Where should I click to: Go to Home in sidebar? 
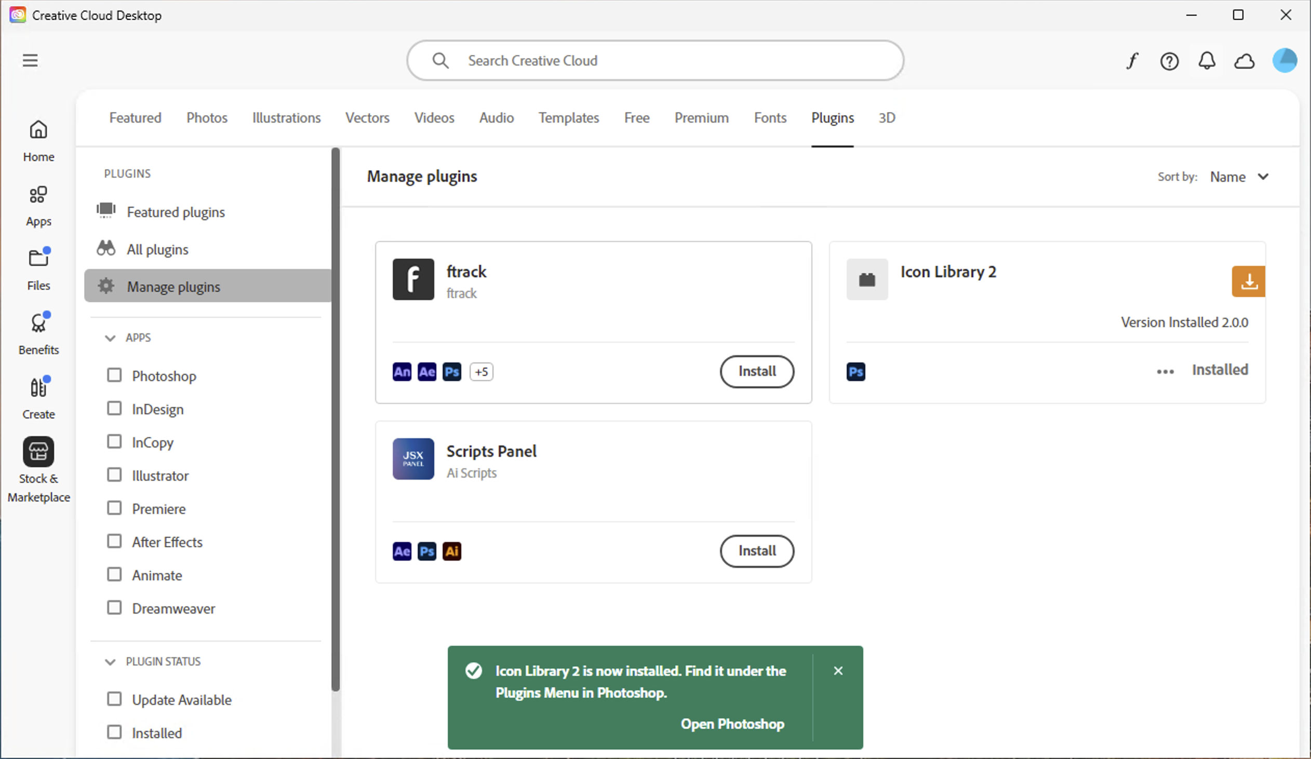click(38, 141)
